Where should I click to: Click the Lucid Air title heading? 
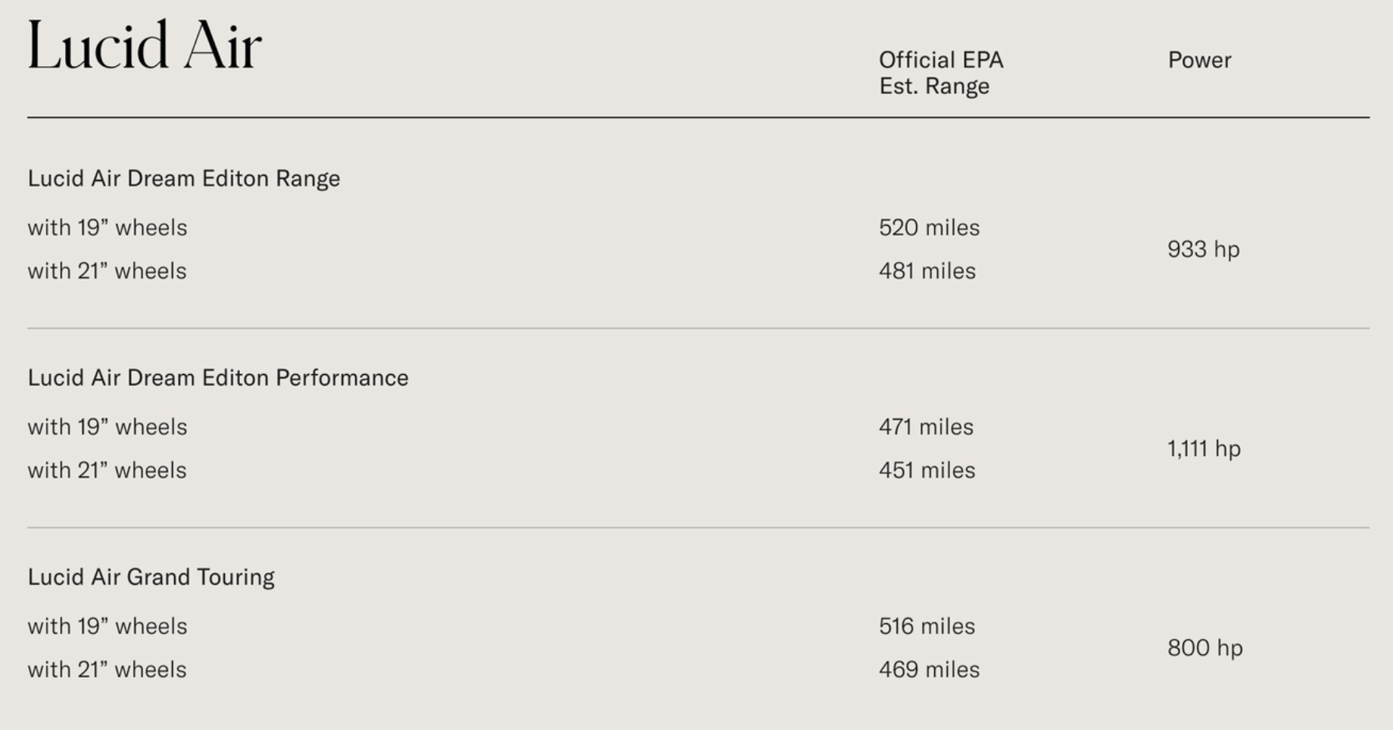click(145, 45)
